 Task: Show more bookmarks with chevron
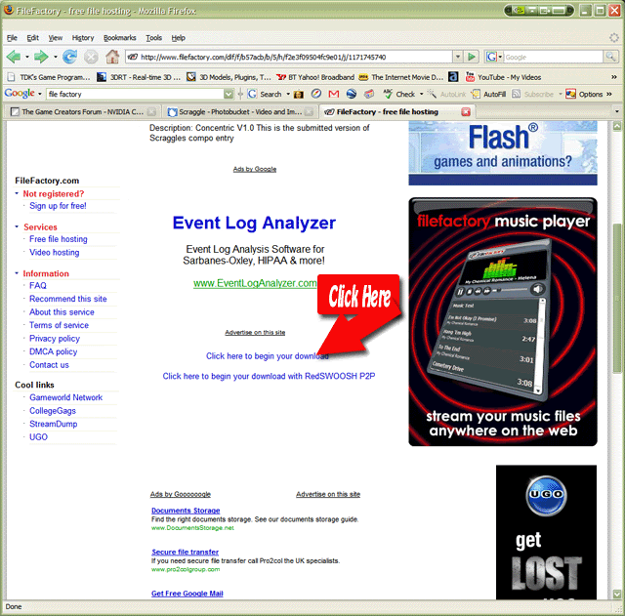(614, 77)
